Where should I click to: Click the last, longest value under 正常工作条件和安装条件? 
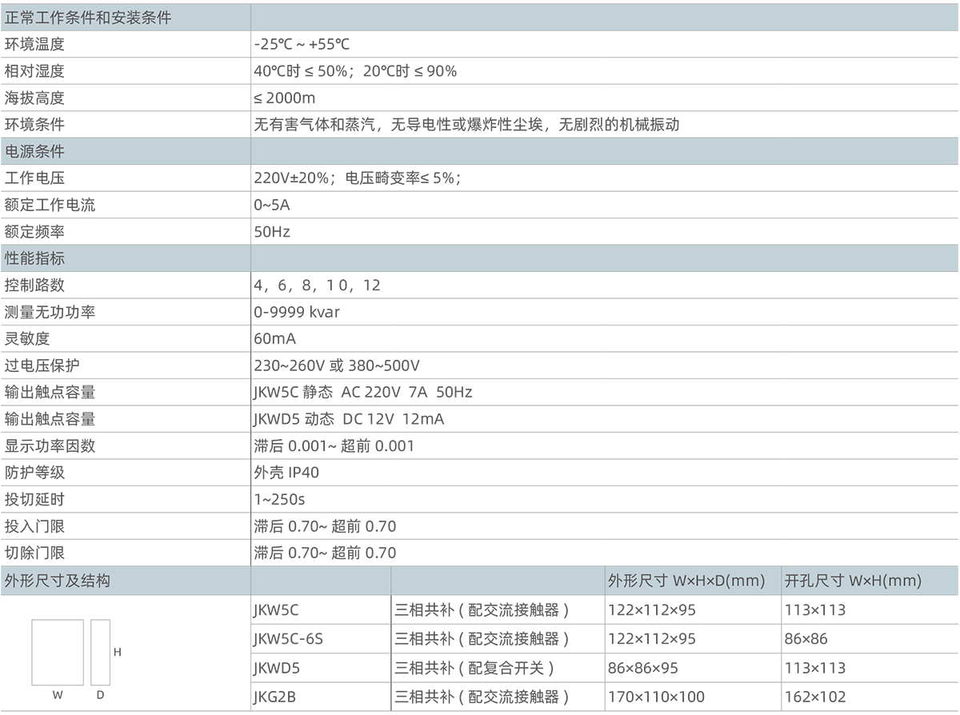pyautogui.click(x=470, y=124)
